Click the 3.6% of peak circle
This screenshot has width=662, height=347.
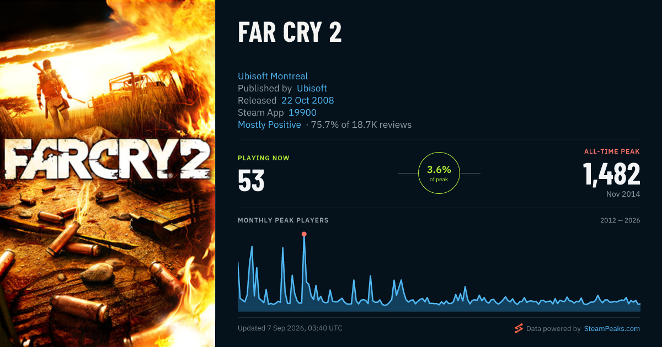(439, 173)
